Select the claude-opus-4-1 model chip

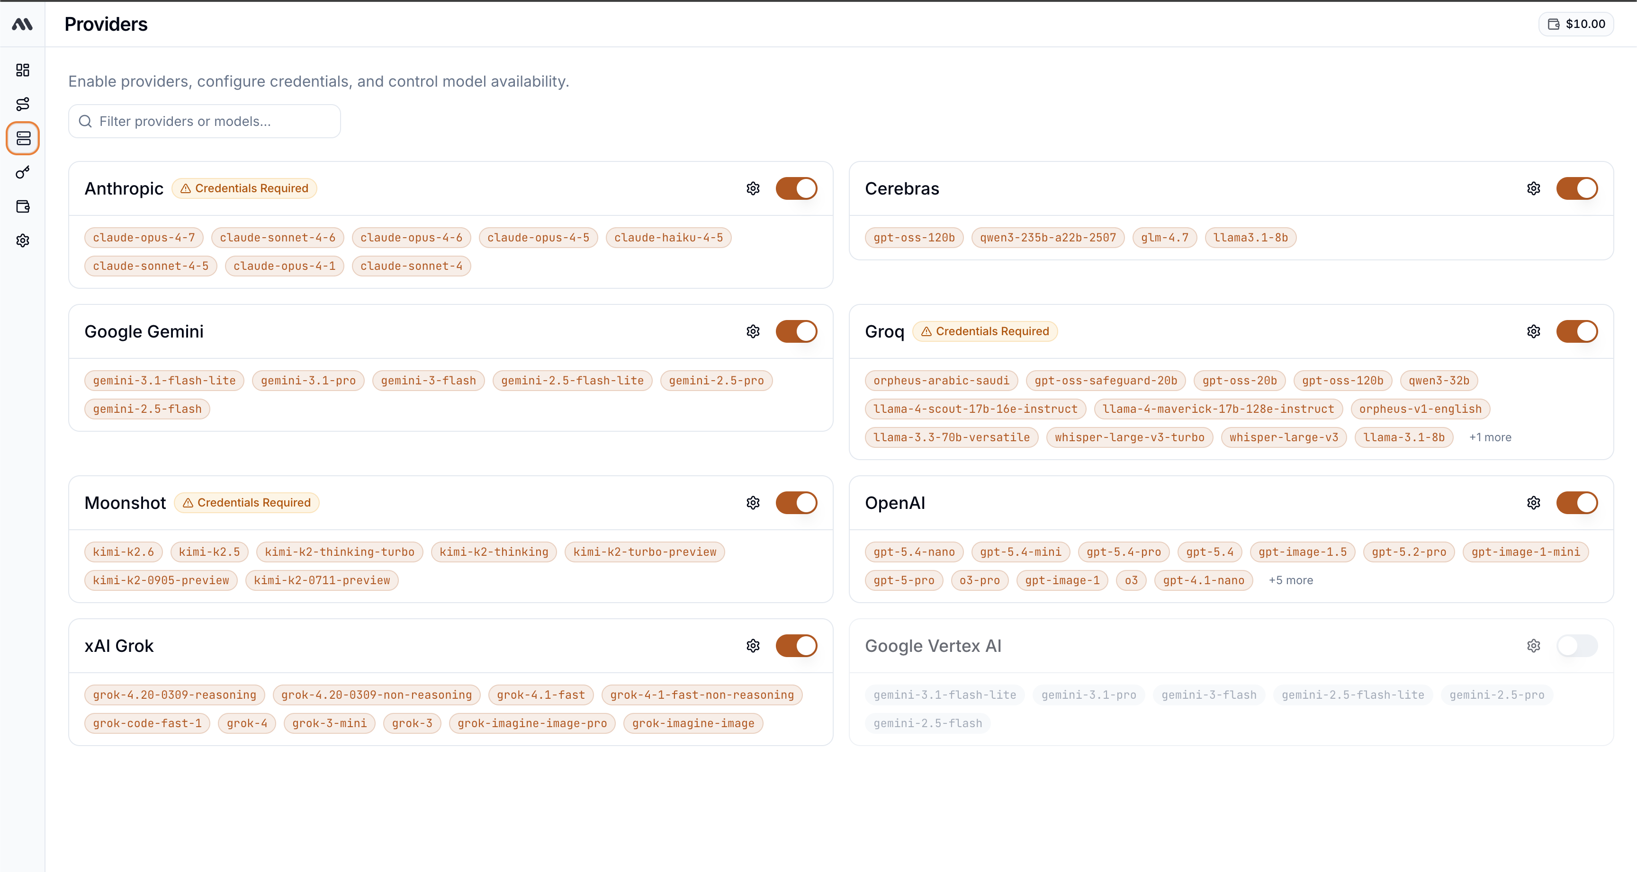[285, 266]
